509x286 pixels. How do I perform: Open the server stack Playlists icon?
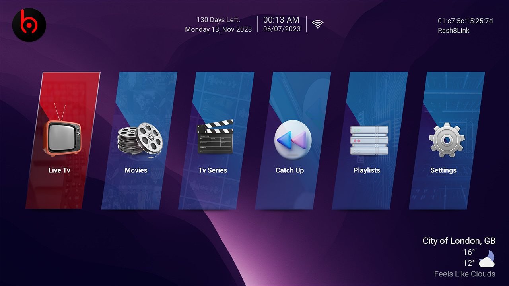(x=369, y=140)
